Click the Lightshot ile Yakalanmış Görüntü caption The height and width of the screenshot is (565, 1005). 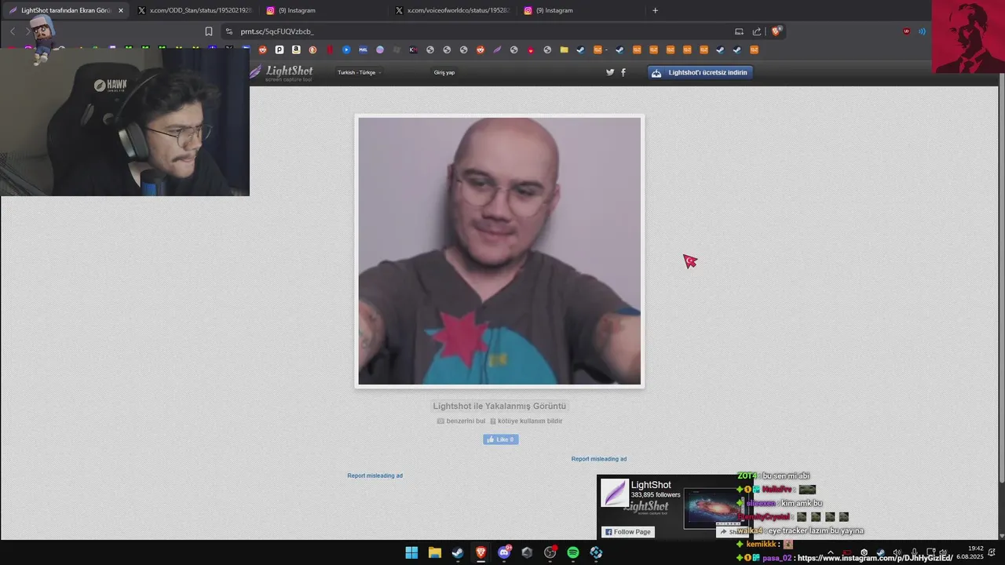tap(499, 406)
